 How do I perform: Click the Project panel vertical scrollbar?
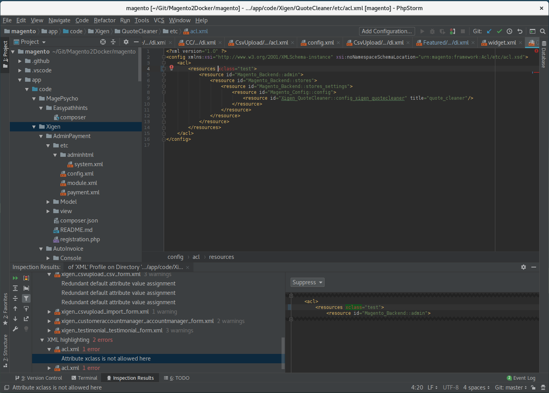[x=140, y=65]
